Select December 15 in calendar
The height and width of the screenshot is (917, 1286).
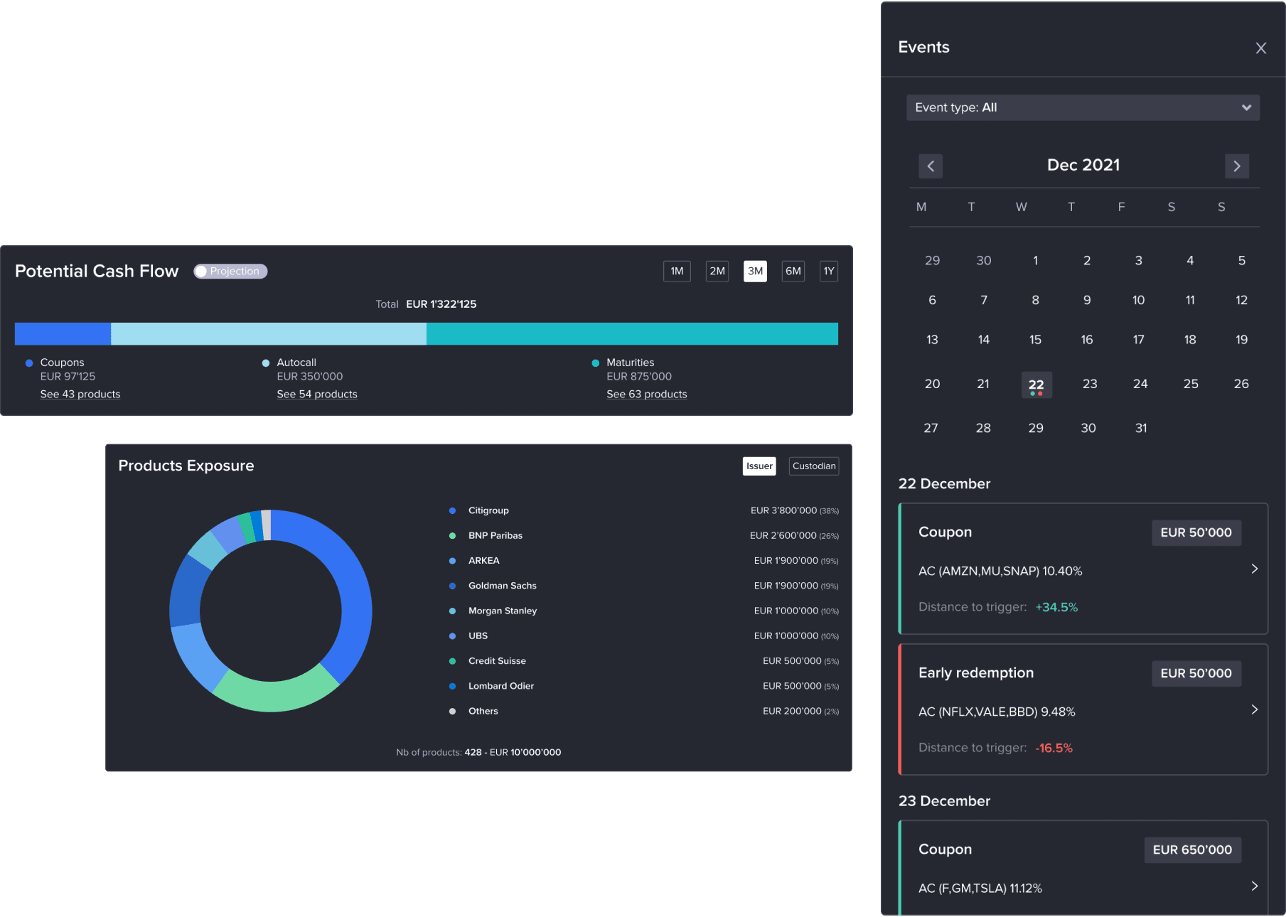tap(1036, 340)
